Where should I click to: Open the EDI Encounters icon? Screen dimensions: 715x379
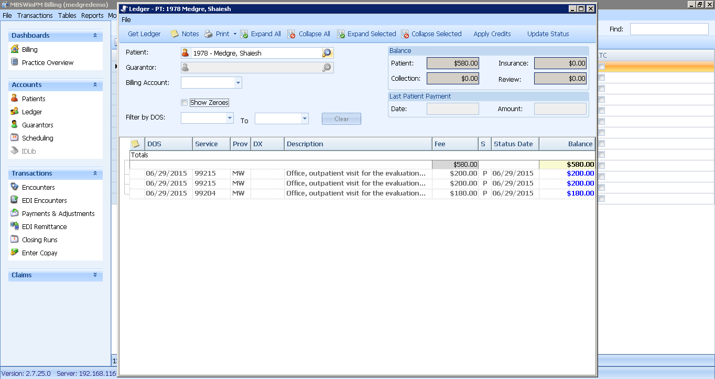15,200
